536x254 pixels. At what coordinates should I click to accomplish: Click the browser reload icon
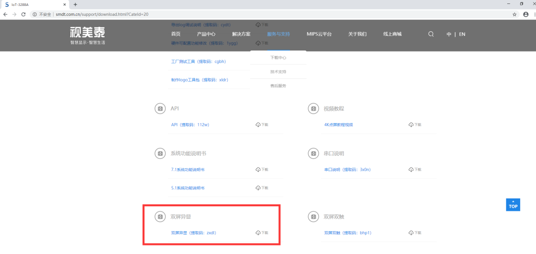pos(23,14)
